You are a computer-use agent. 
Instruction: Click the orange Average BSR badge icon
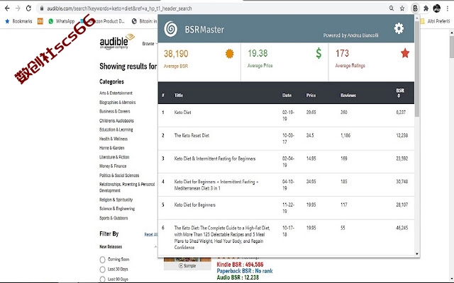tap(229, 54)
